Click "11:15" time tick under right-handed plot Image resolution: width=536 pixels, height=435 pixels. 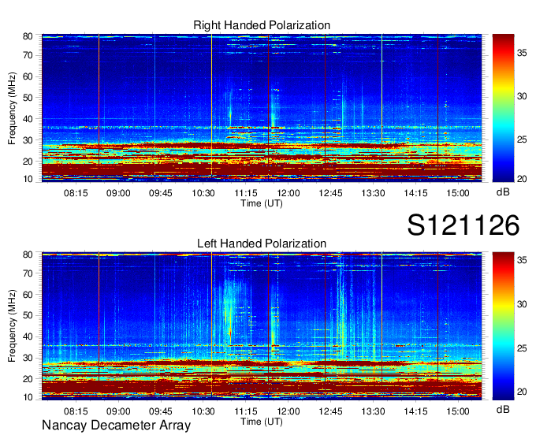point(246,193)
